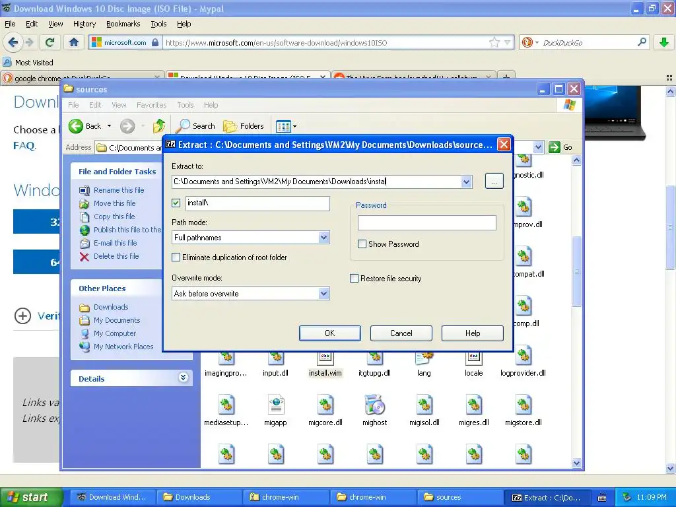
Task: Select the migcore.dll file
Action: 325,411
